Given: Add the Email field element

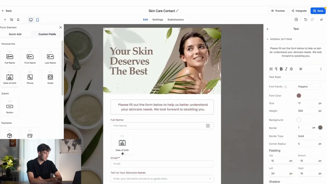Looking at the screenshot, I should tap(50, 78).
